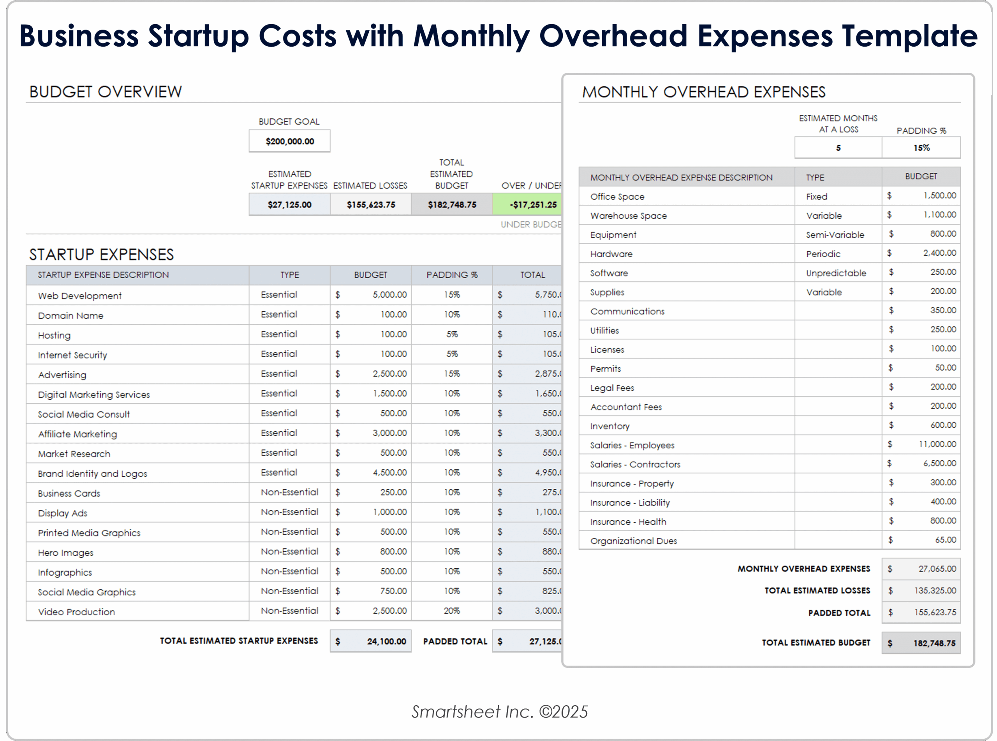Select the Hardware Periodic type cell
Screen dimensions: 997x741
click(838, 254)
